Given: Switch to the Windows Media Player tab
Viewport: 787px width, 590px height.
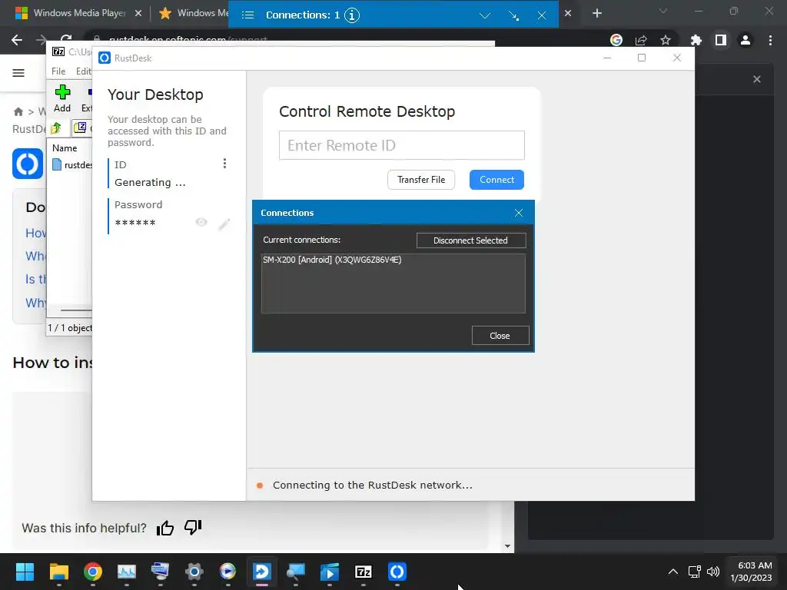Looking at the screenshot, I should click(x=78, y=13).
